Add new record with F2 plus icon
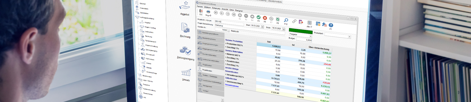This screenshot has width=471, height=102. pos(240,15)
